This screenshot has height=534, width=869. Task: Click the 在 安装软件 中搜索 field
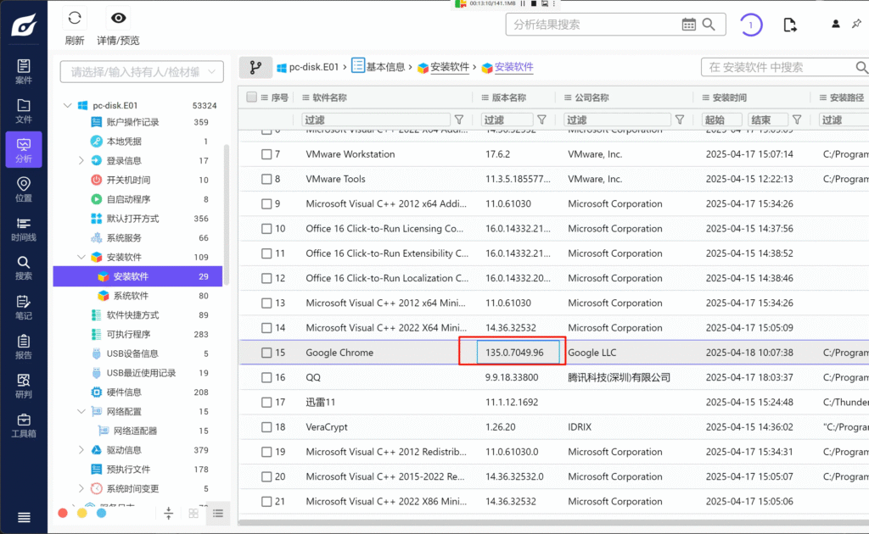point(776,67)
